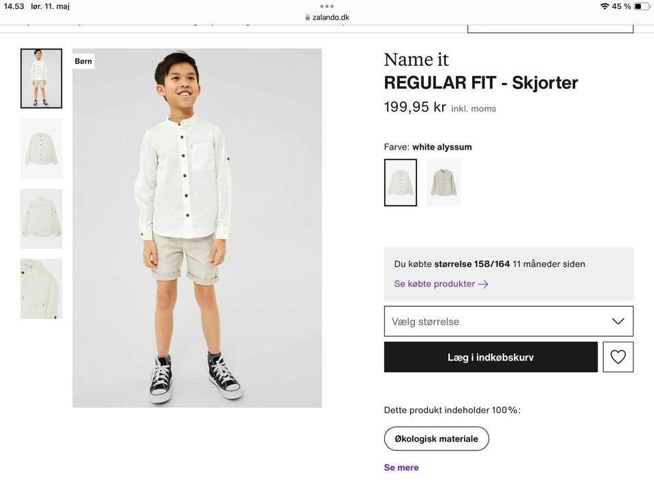Tap the battery icon in status bar
This screenshot has height=490, width=654.
(642, 6)
